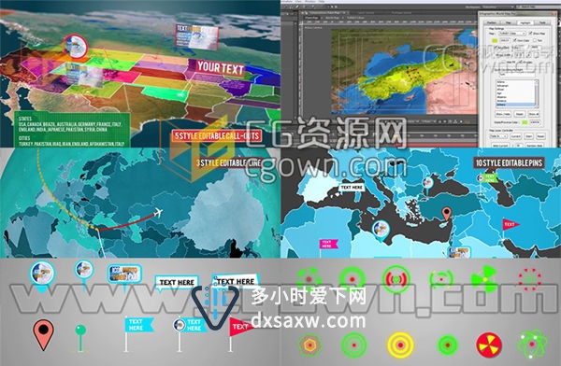The image size is (561, 366).
Task: Click the hex value field beside State/Province Color
Action: [x=535, y=122]
